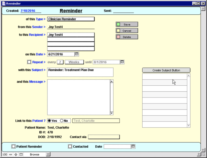This screenshot has height=158, width=207.
Task: Toggle the status toolbar icon at bottom
Action: pyautogui.click(x=21, y=154)
